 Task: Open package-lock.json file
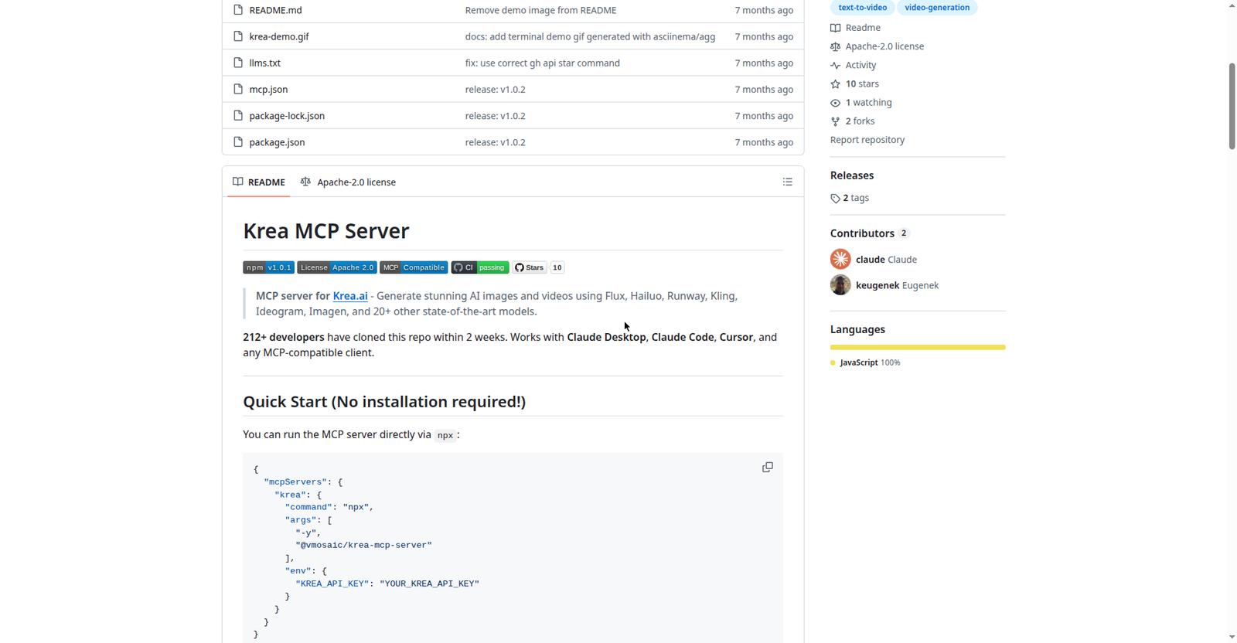(287, 116)
